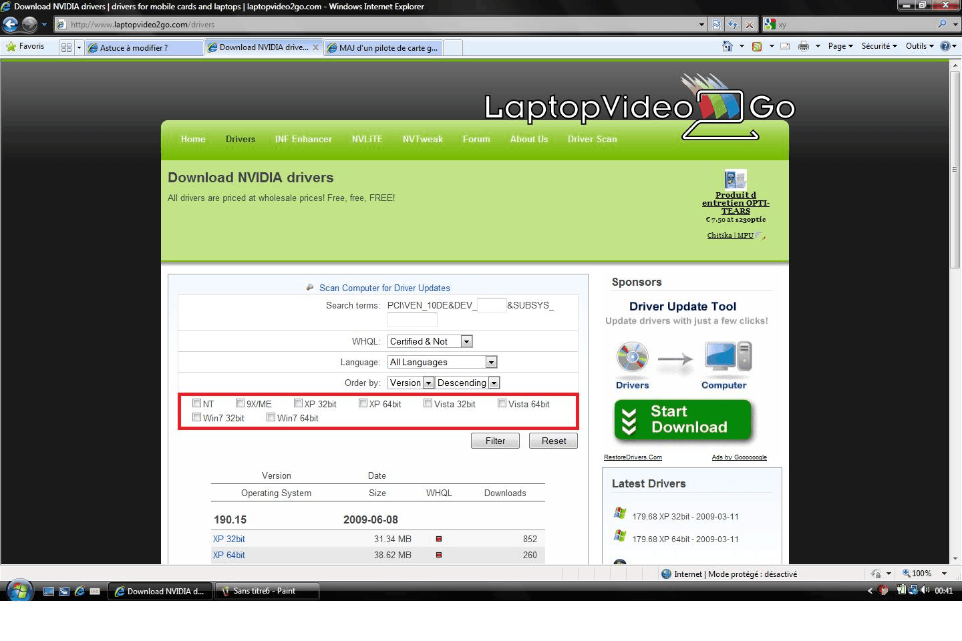Open the Order by 'Version' dropdown

click(411, 383)
